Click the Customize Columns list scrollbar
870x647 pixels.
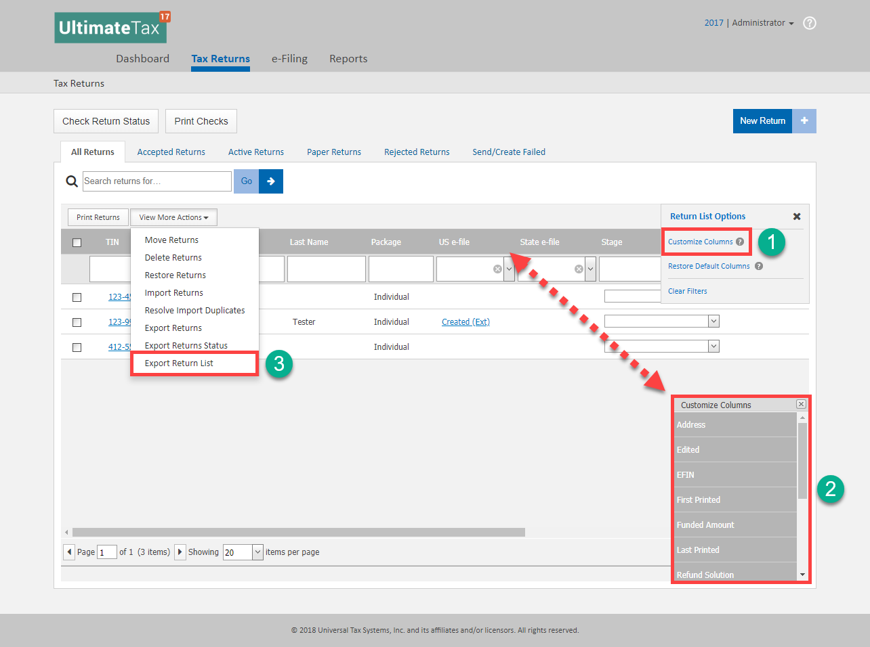(x=802, y=461)
